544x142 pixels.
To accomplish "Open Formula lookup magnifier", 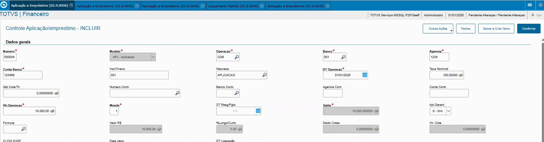I will [23, 129].
